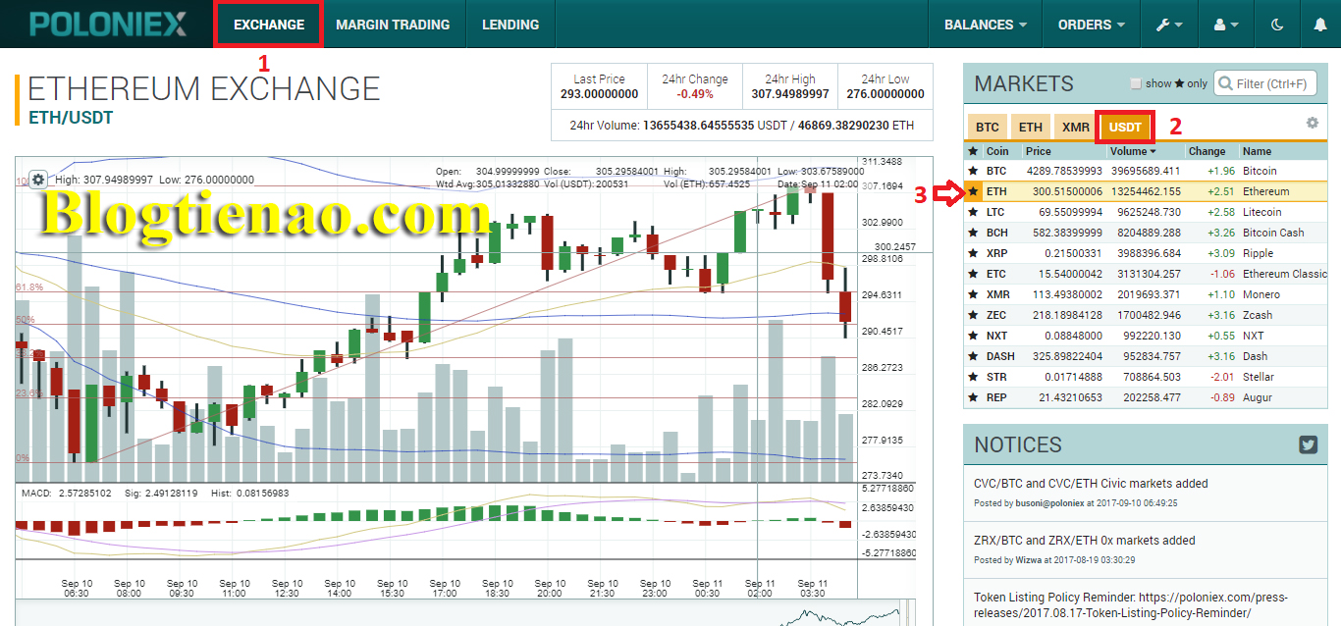Screen dimensions: 1341x626
Task: Select the USDT markets tab
Action: pos(1125,128)
